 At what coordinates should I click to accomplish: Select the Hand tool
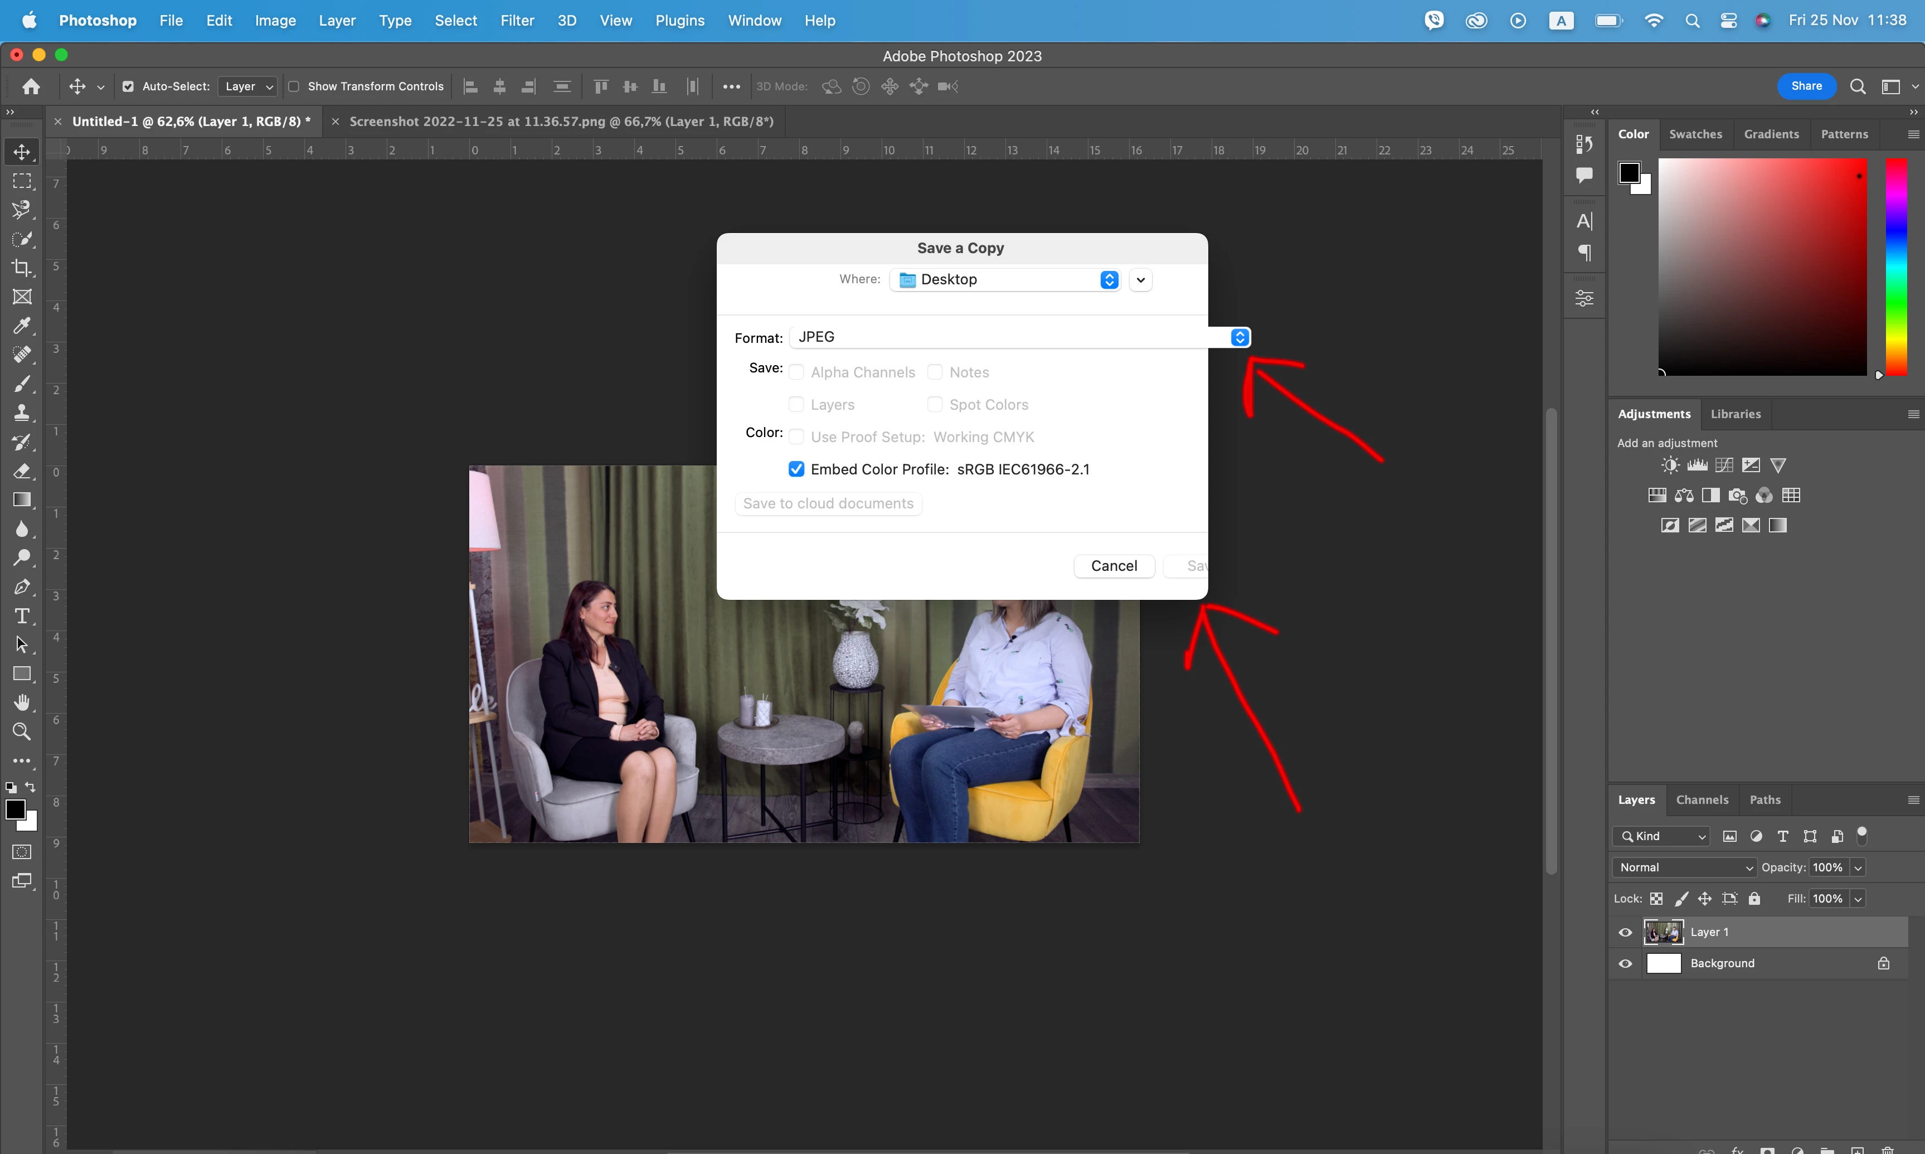[22, 703]
